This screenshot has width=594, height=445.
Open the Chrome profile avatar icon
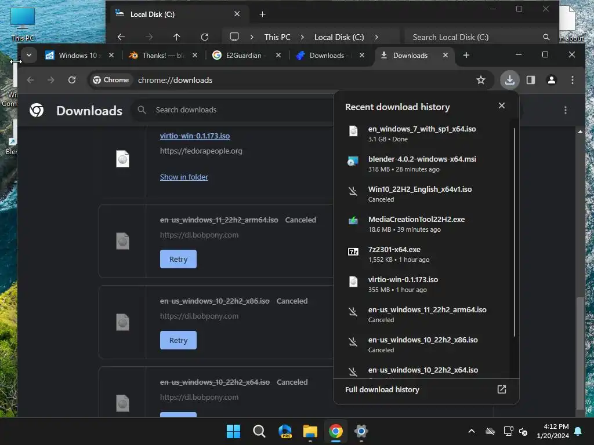tap(552, 80)
